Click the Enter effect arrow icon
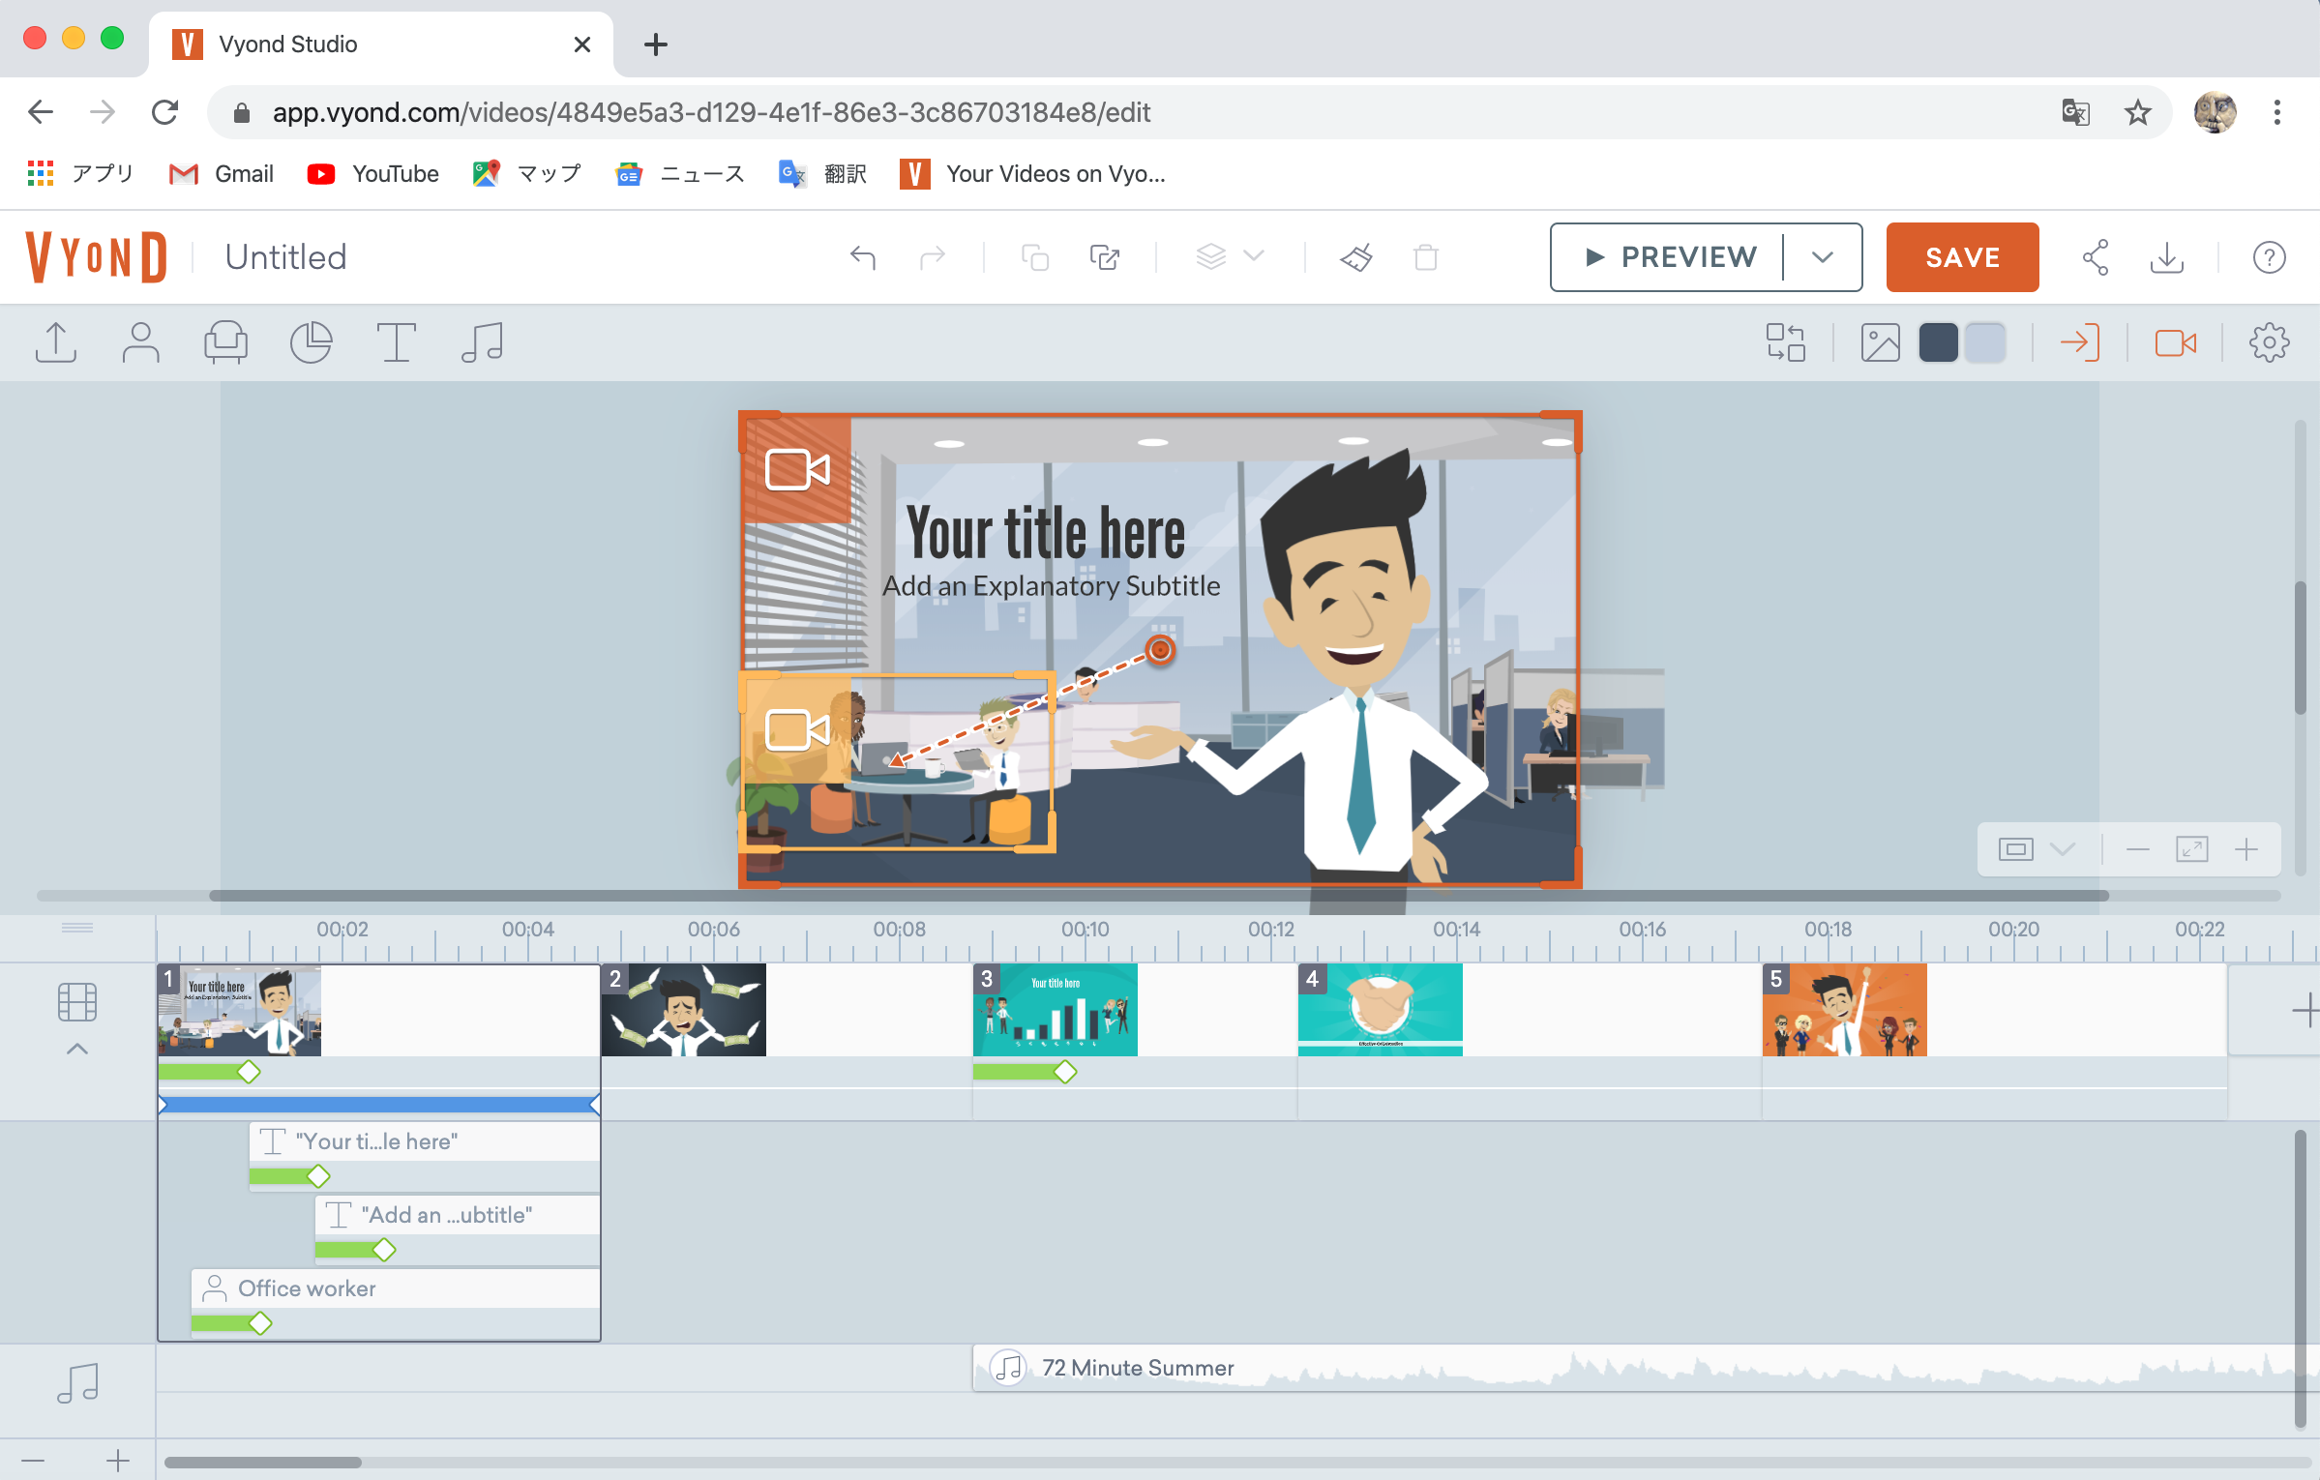Screen dimensions: 2320x1480 (2079, 342)
